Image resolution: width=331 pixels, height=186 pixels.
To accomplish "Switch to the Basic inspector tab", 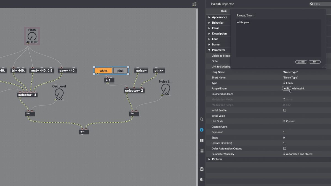I will pyautogui.click(x=224, y=11).
